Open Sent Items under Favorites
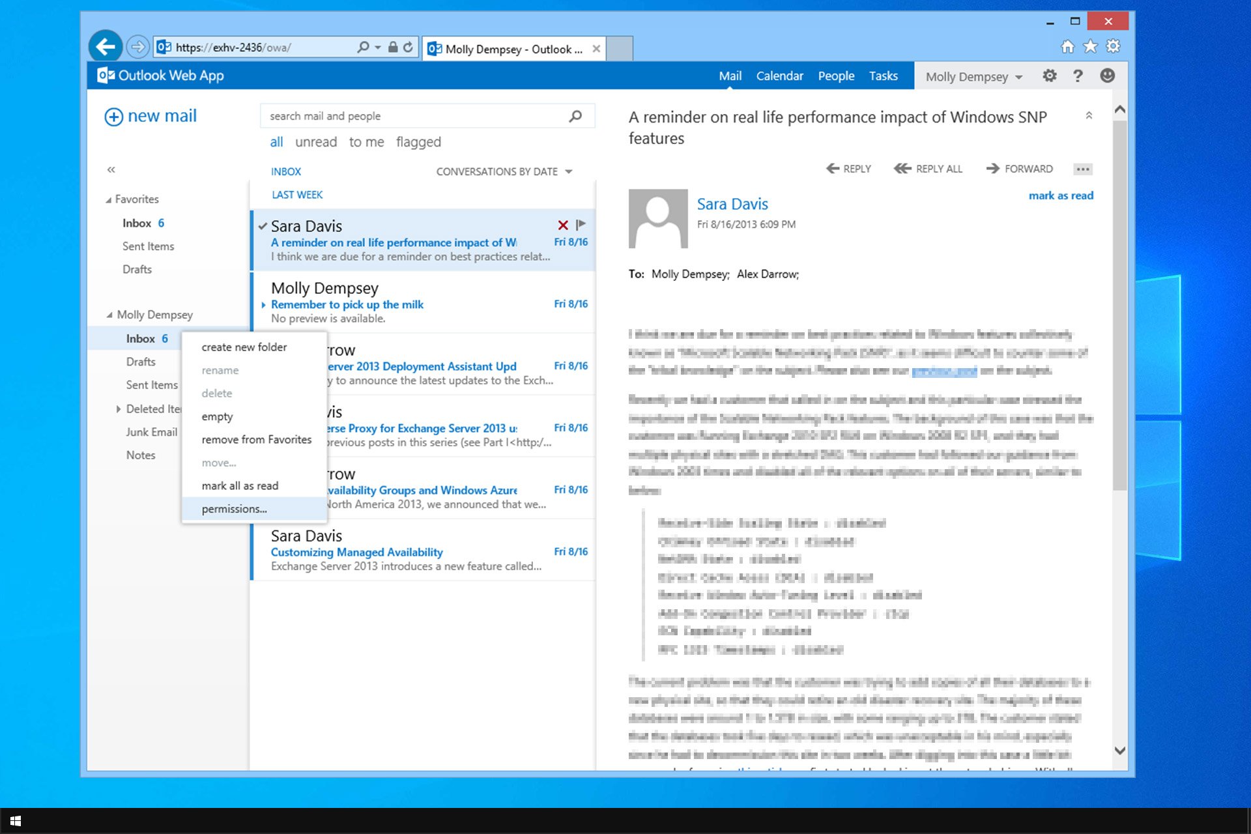Viewport: 1251px width, 834px height. (148, 246)
